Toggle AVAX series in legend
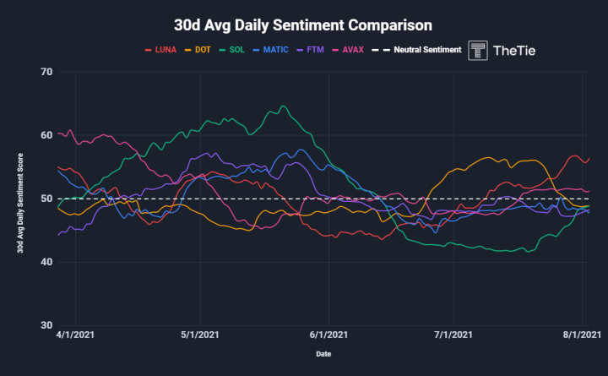This screenshot has width=608, height=376. pyautogui.click(x=348, y=50)
